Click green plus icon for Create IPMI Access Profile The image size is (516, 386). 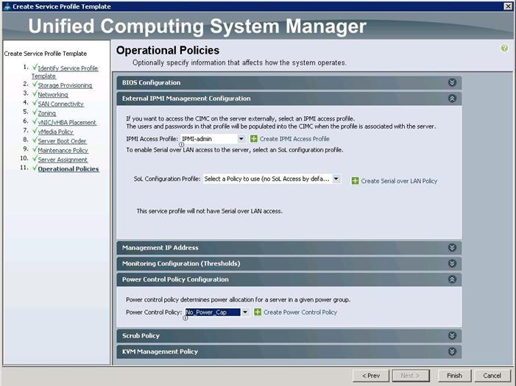pyautogui.click(x=254, y=139)
